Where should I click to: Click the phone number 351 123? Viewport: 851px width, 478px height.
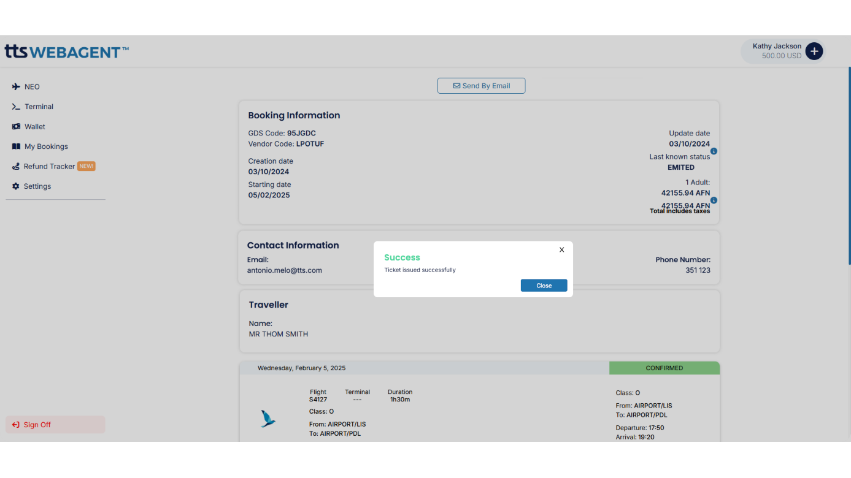698,270
